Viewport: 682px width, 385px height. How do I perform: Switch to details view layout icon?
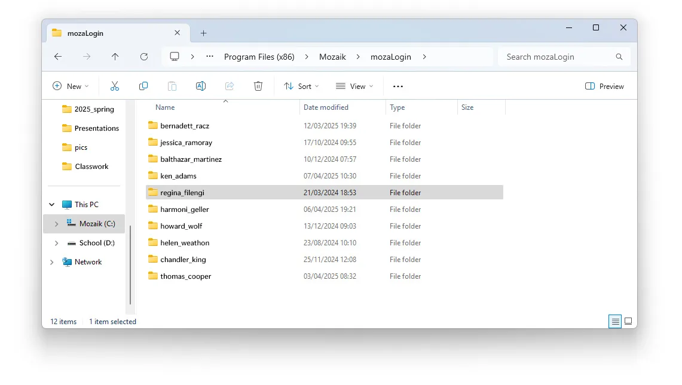coord(615,321)
